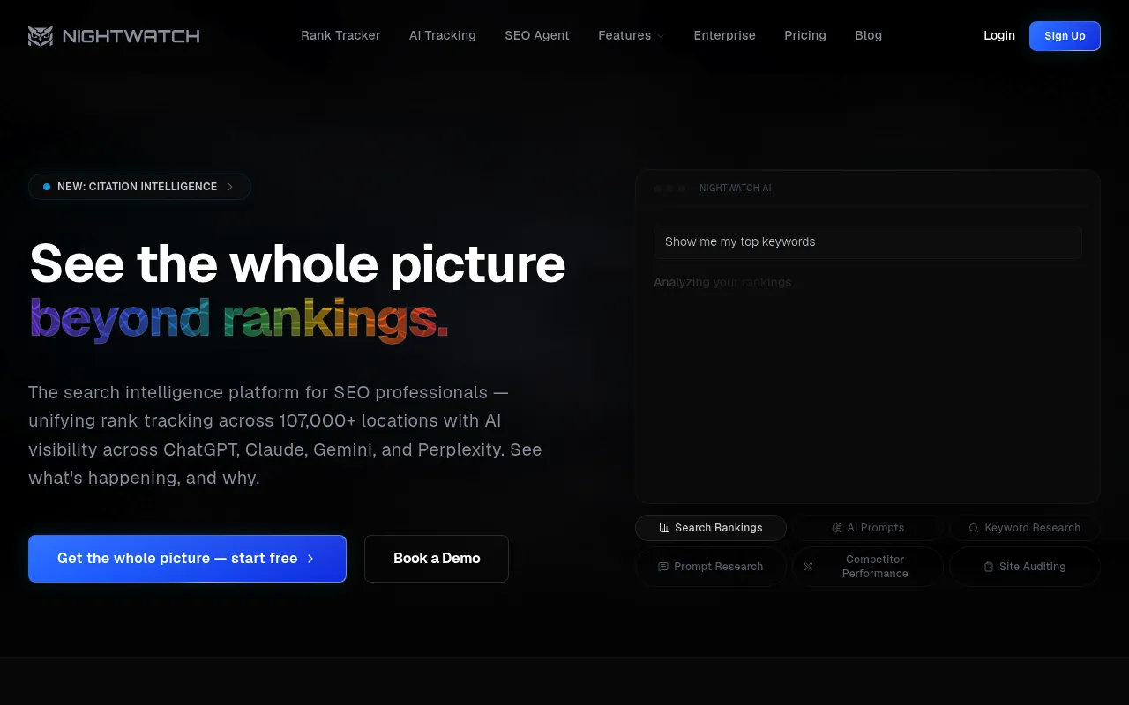
Task: Go to AI Tracking in navigation
Action: tap(443, 36)
